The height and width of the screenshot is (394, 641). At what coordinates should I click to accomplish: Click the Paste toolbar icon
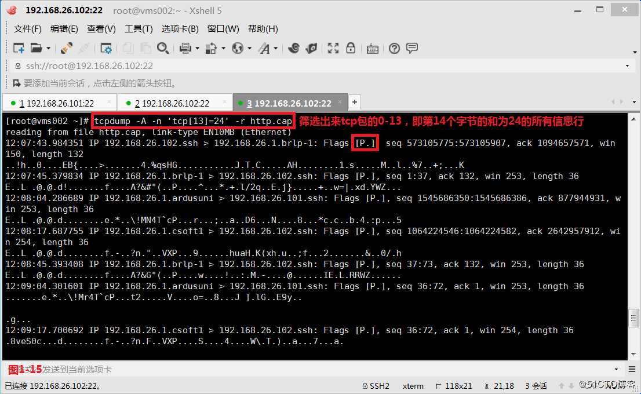point(145,48)
